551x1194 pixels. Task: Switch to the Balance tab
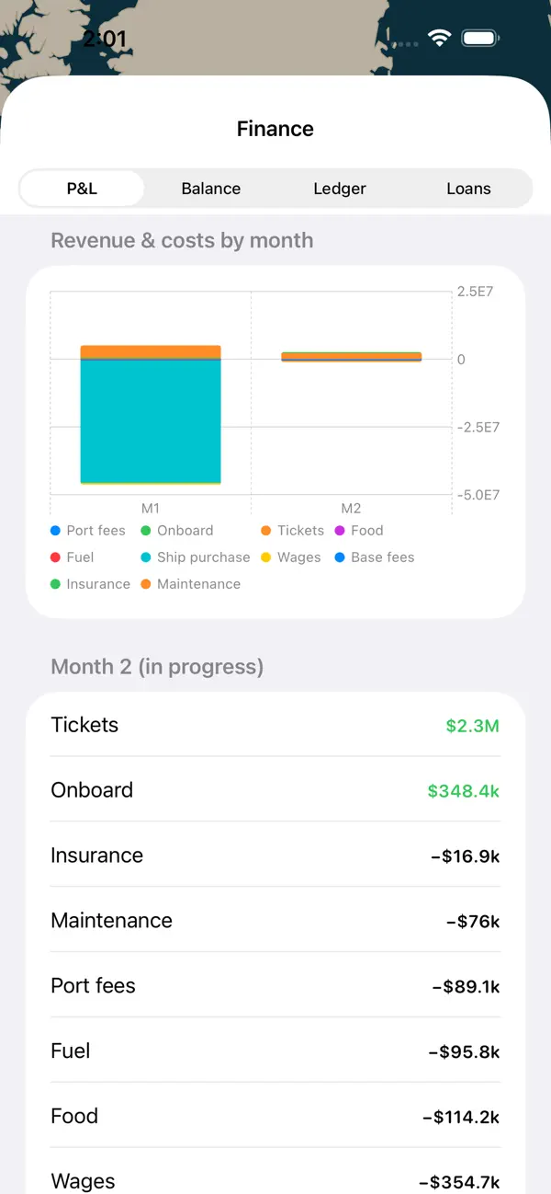(211, 189)
